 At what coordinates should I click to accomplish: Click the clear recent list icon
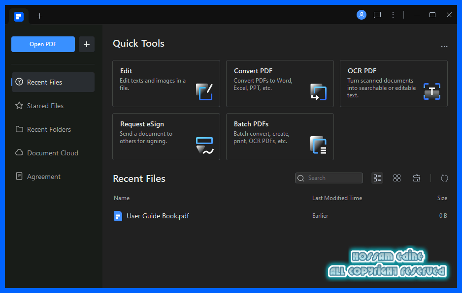(417, 178)
